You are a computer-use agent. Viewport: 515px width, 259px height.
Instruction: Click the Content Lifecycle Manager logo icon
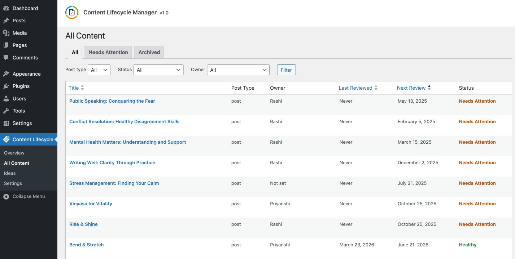[71, 12]
